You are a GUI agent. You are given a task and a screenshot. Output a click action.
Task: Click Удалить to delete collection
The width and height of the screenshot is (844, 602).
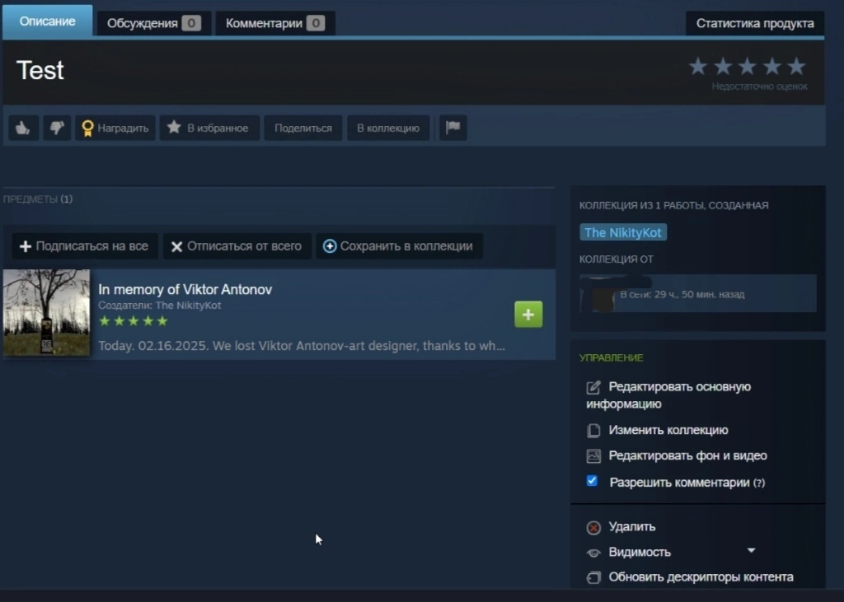click(632, 527)
